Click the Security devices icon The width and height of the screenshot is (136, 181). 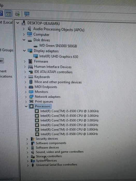32,139
